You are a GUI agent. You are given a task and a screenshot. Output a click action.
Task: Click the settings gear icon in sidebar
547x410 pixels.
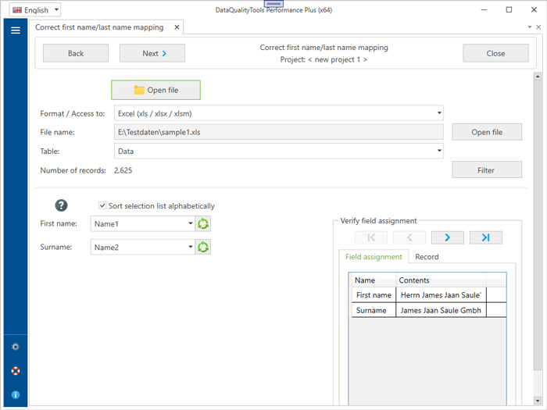point(15,347)
